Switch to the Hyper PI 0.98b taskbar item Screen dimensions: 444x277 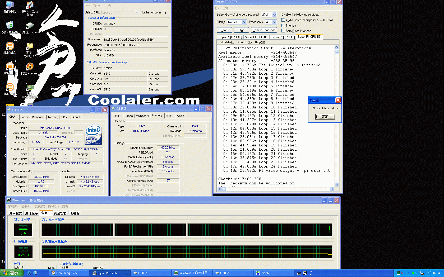coord(110,273)
